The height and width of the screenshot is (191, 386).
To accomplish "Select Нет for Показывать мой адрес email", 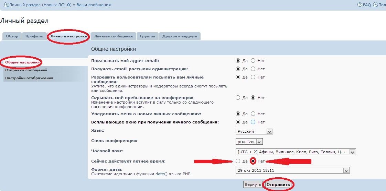I will click(x=253, y=61).
